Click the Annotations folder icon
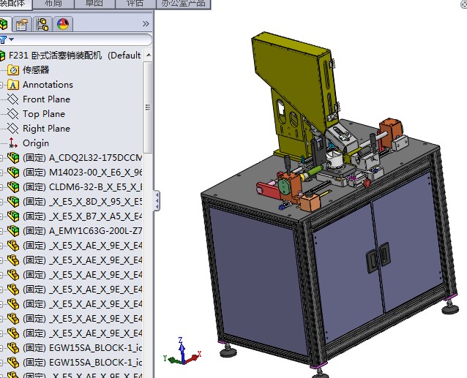 (x=13, y=85)
